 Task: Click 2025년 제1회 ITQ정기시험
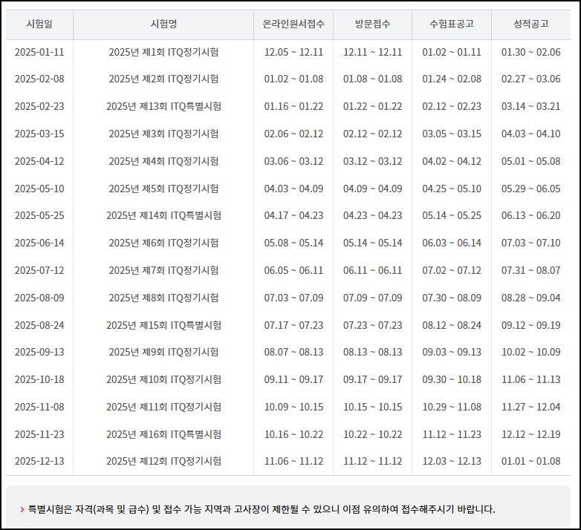pyautogui.click(x=163, y=52)
